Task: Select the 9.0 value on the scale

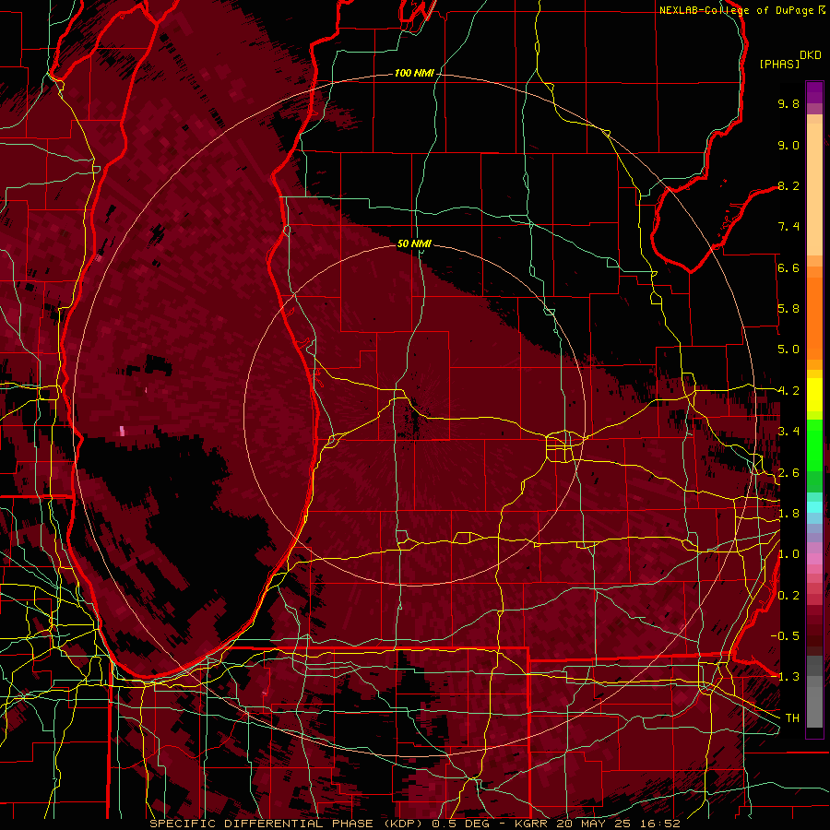Action: click(788, 145)
